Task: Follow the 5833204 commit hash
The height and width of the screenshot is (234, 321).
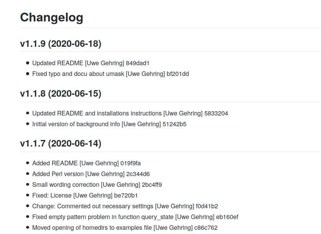Action: pos(216,113)
